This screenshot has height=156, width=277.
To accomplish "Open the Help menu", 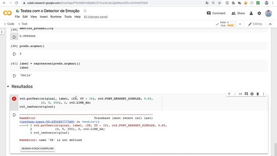I will [77, 16].
